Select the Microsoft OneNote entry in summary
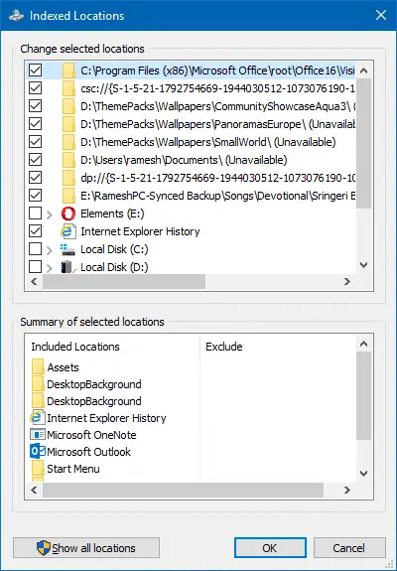 [x=91, y=435]
